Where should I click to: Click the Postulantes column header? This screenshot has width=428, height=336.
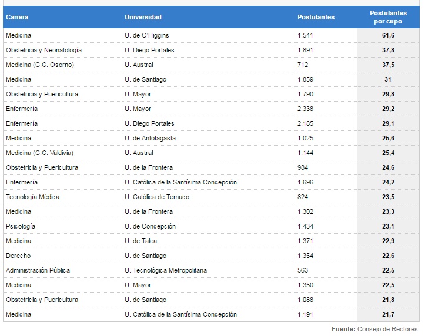pyautogui.click(x=316, y=17)
